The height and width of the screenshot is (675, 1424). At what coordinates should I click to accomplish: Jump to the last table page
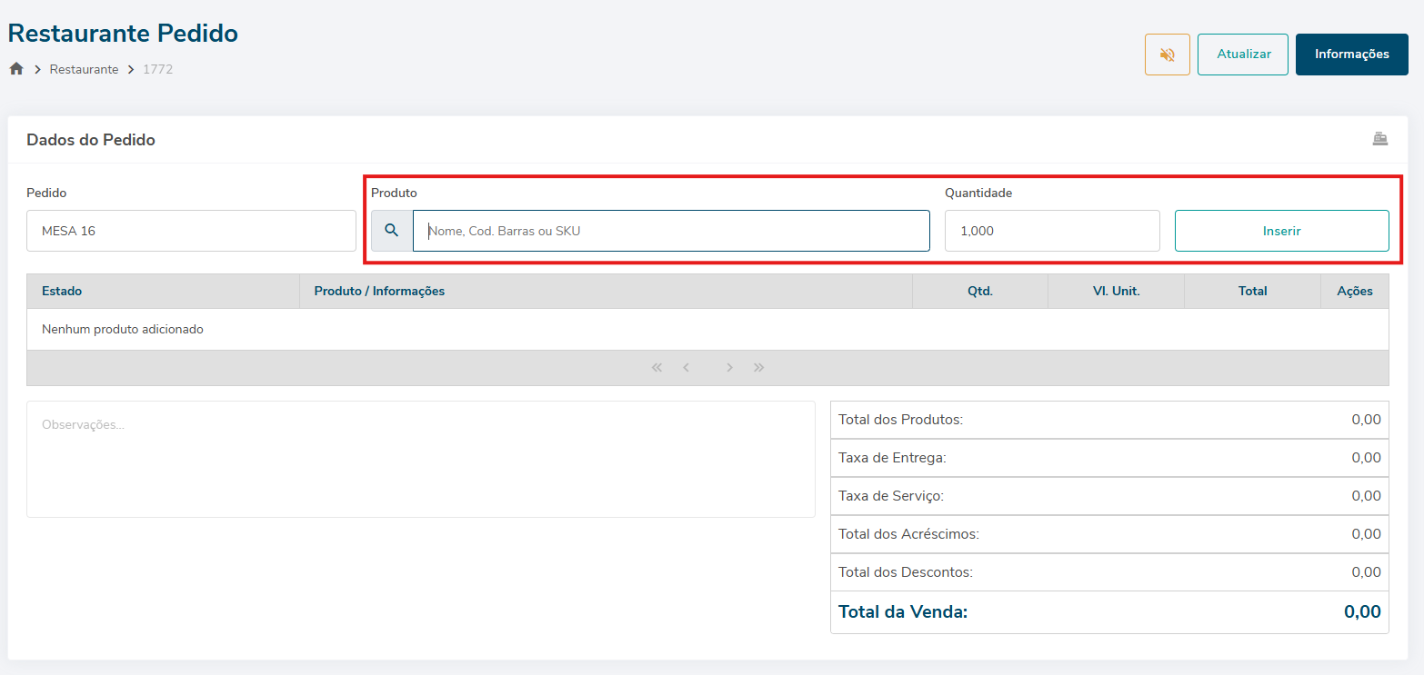tap(758, 368)
